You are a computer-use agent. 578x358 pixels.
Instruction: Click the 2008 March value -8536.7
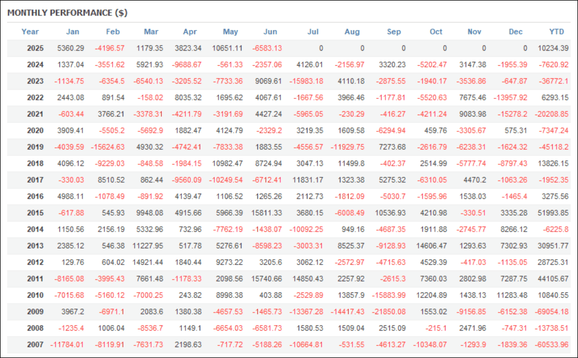[150, 328]
